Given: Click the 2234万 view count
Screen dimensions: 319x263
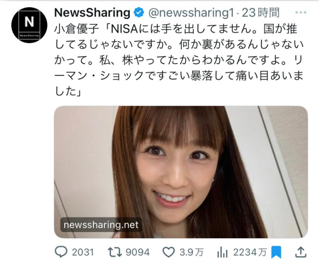Looking at the screenshot, I should coord(250,252).
